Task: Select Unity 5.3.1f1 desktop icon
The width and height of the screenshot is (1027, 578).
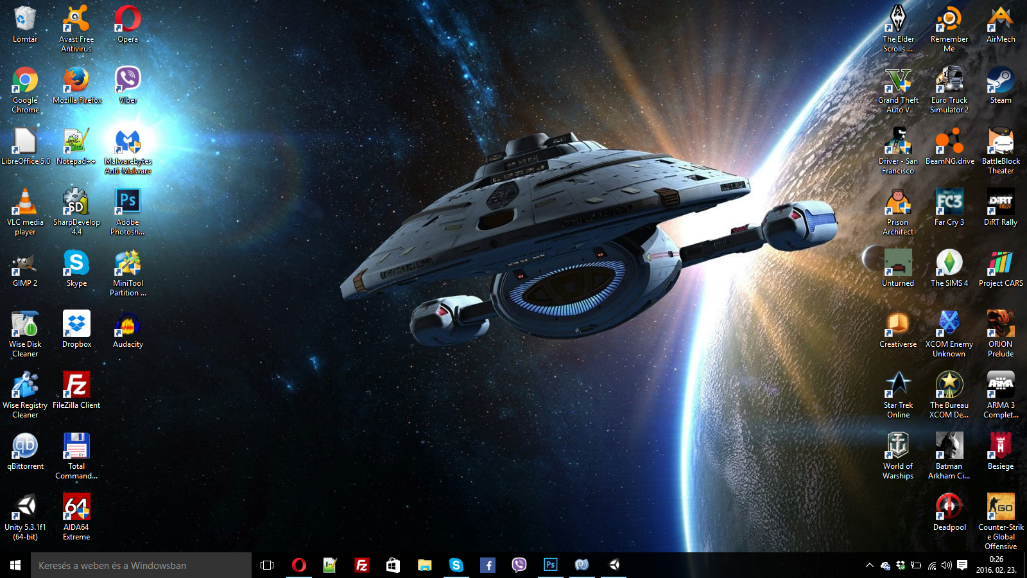Action: [25, 517]
